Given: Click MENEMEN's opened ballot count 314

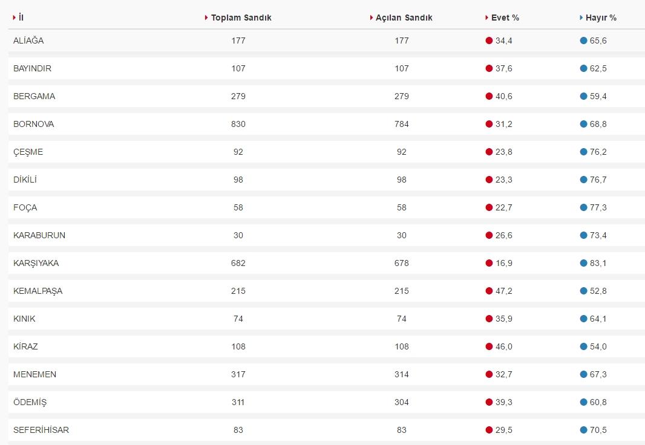Looking at the screenshot, I should (401, 374).
